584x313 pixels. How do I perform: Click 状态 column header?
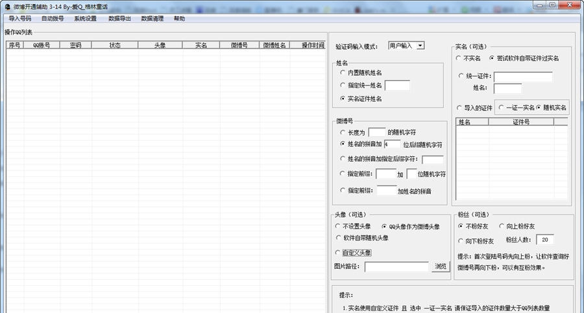click(x=115, y=45)
